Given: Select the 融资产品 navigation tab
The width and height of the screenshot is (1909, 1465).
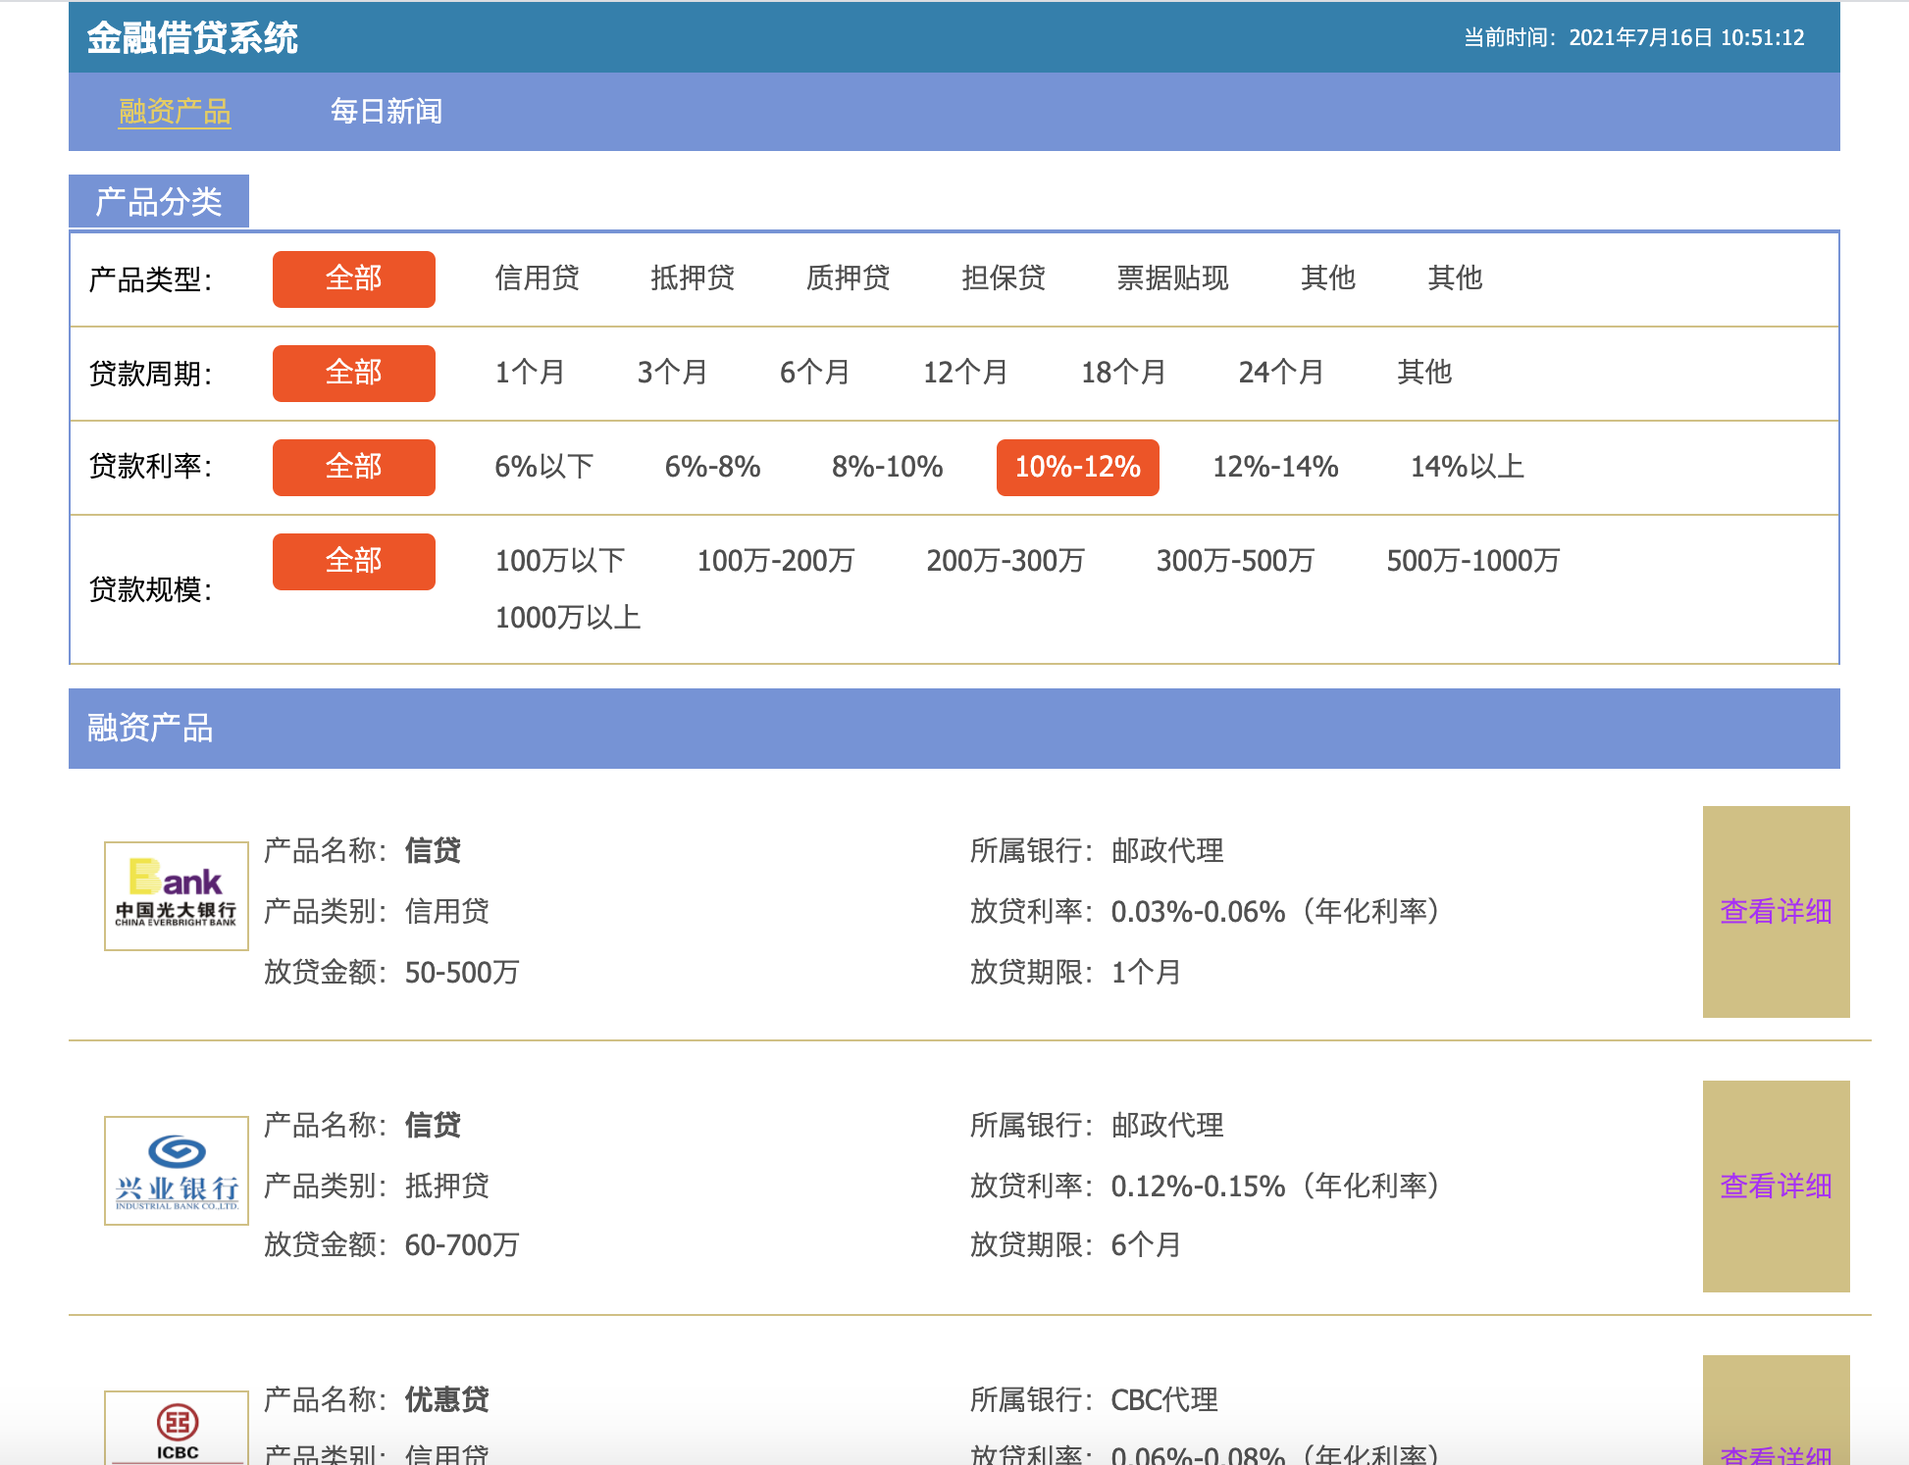Looking at the screenshot, I should [174, 111].
